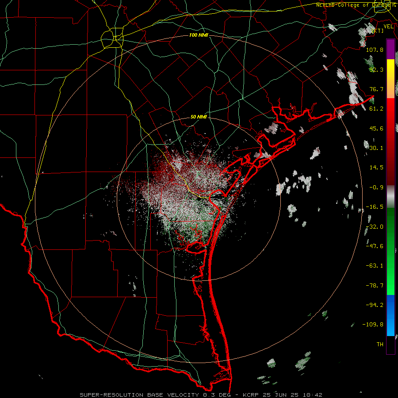Click the -63.1 velocity scale value

coord(375,266)
